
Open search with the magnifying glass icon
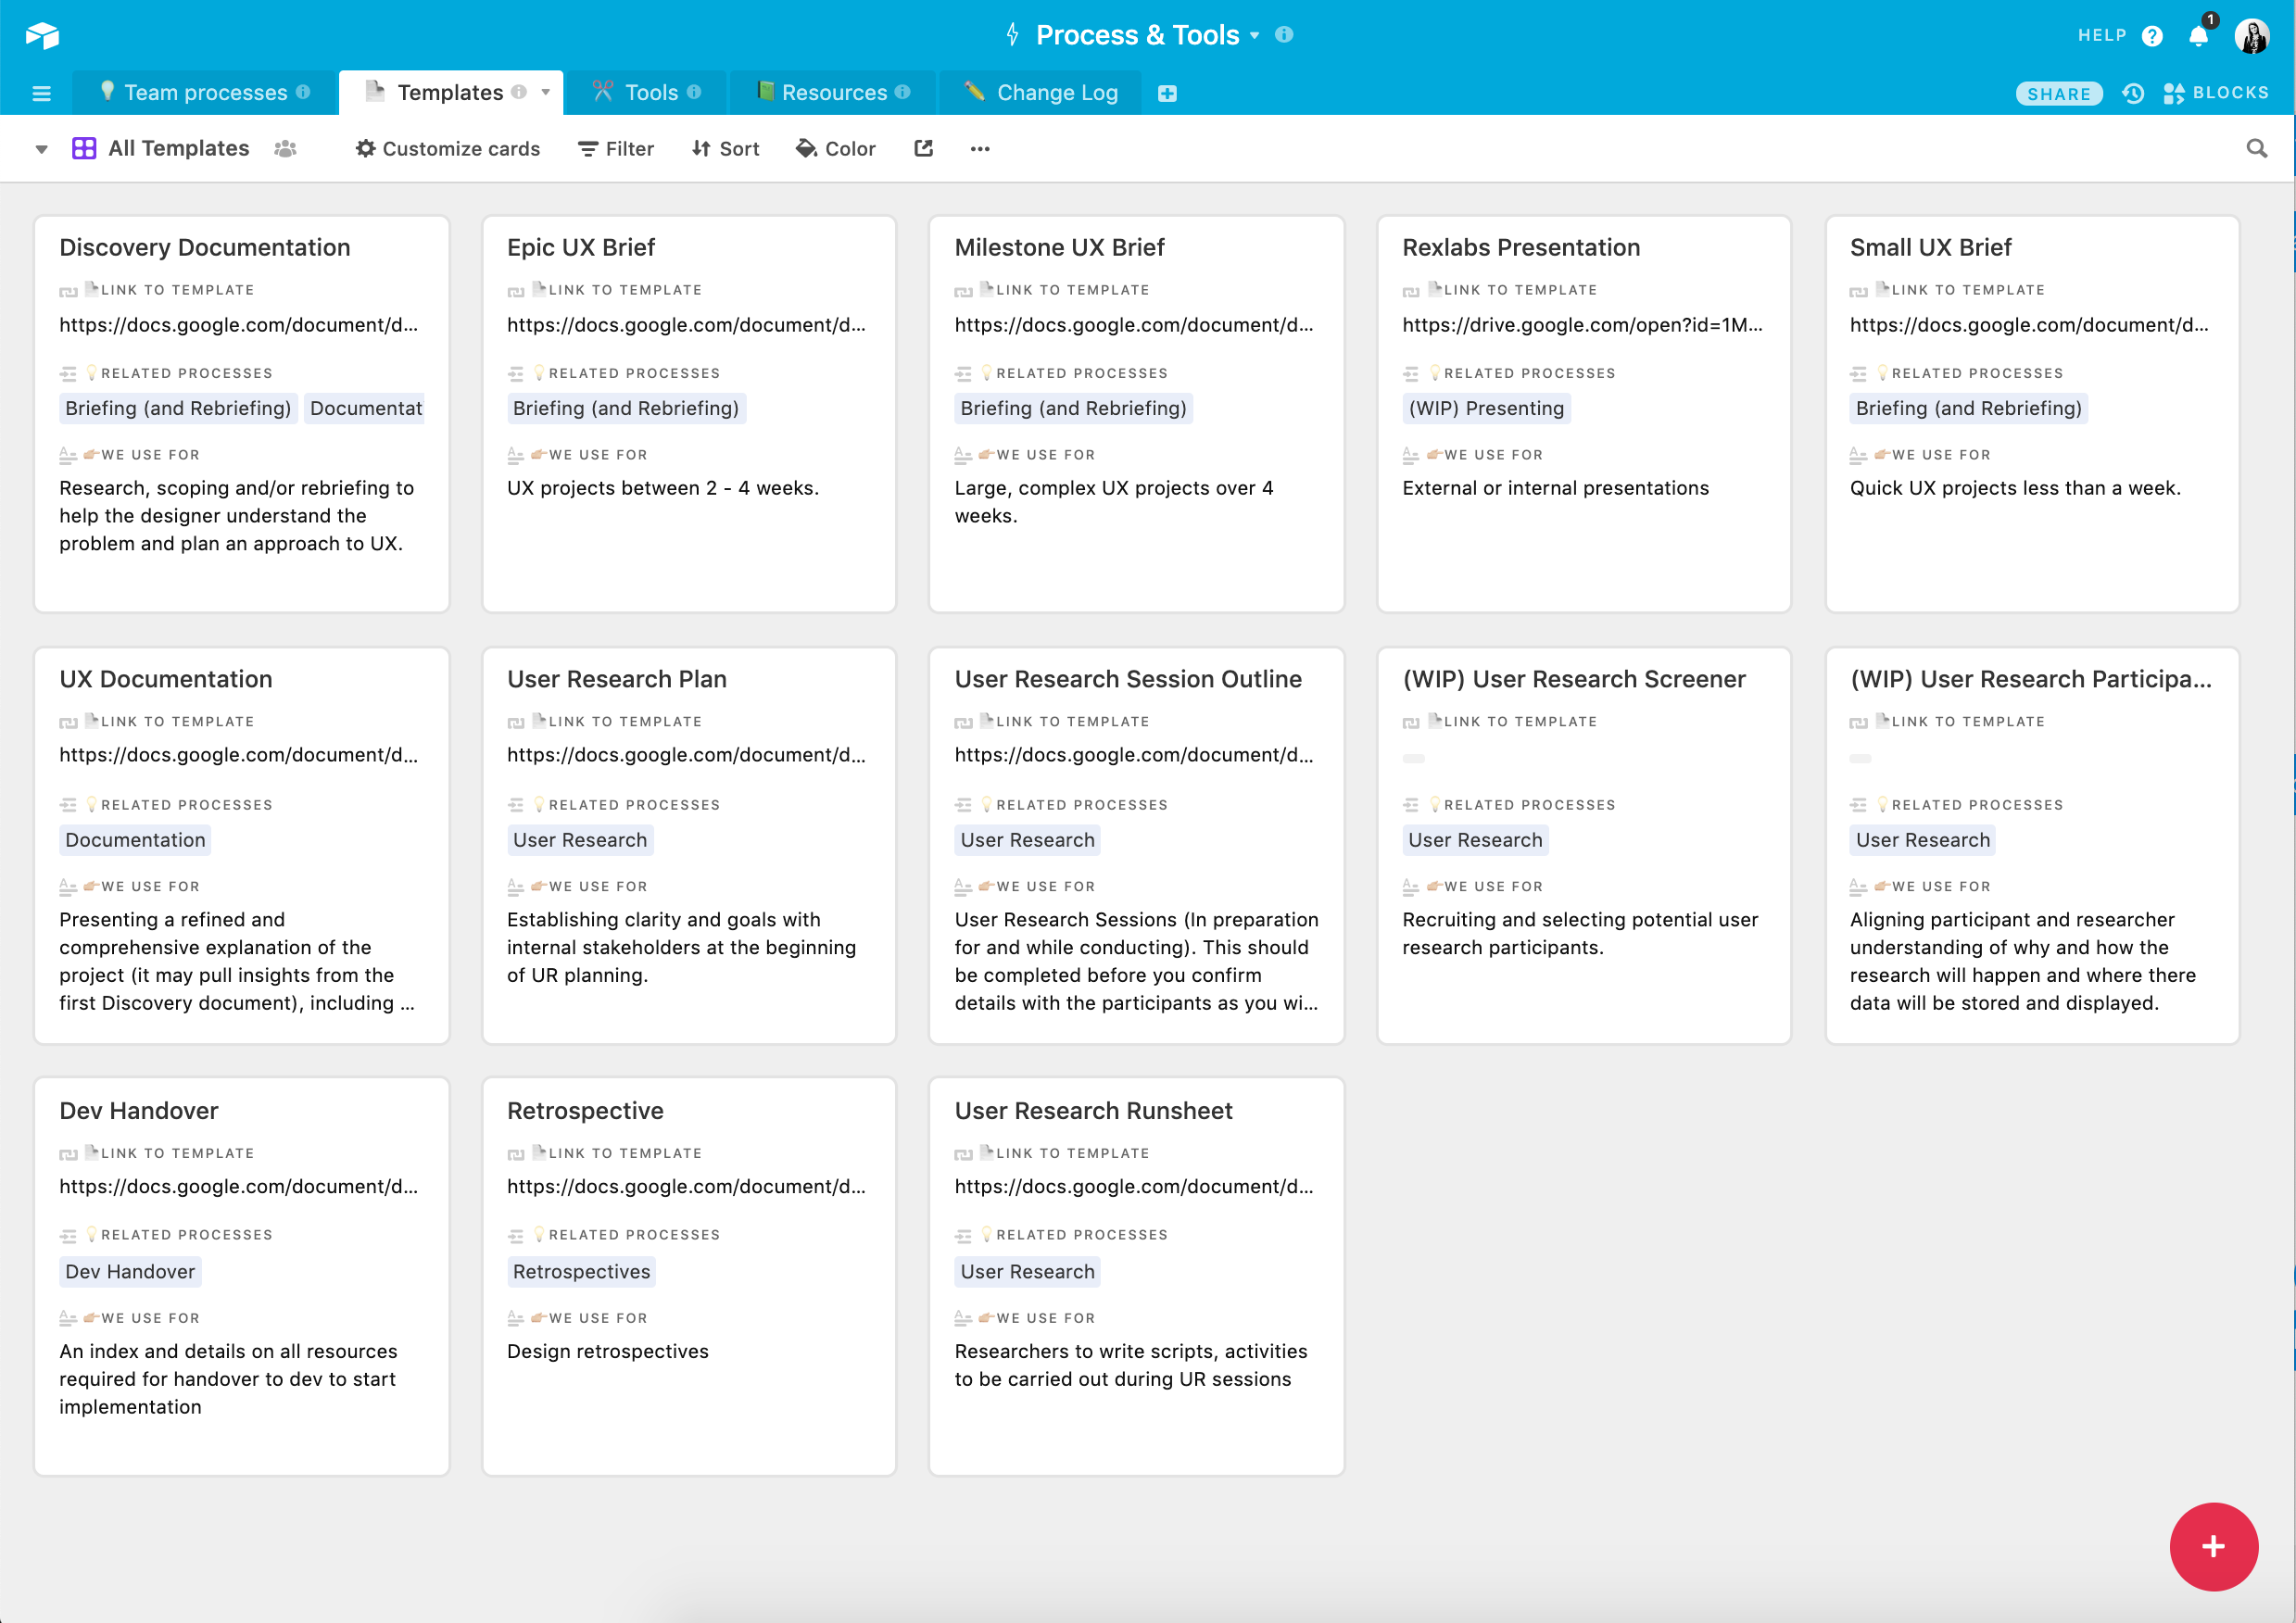point(2257,148)
